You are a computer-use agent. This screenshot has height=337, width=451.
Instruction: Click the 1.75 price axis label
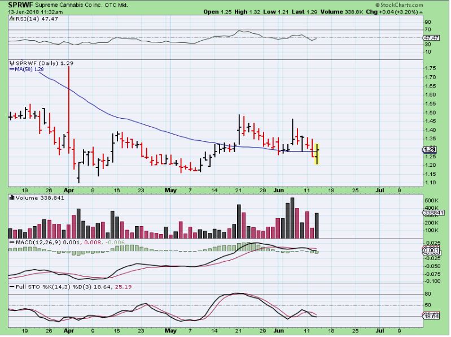430,68
